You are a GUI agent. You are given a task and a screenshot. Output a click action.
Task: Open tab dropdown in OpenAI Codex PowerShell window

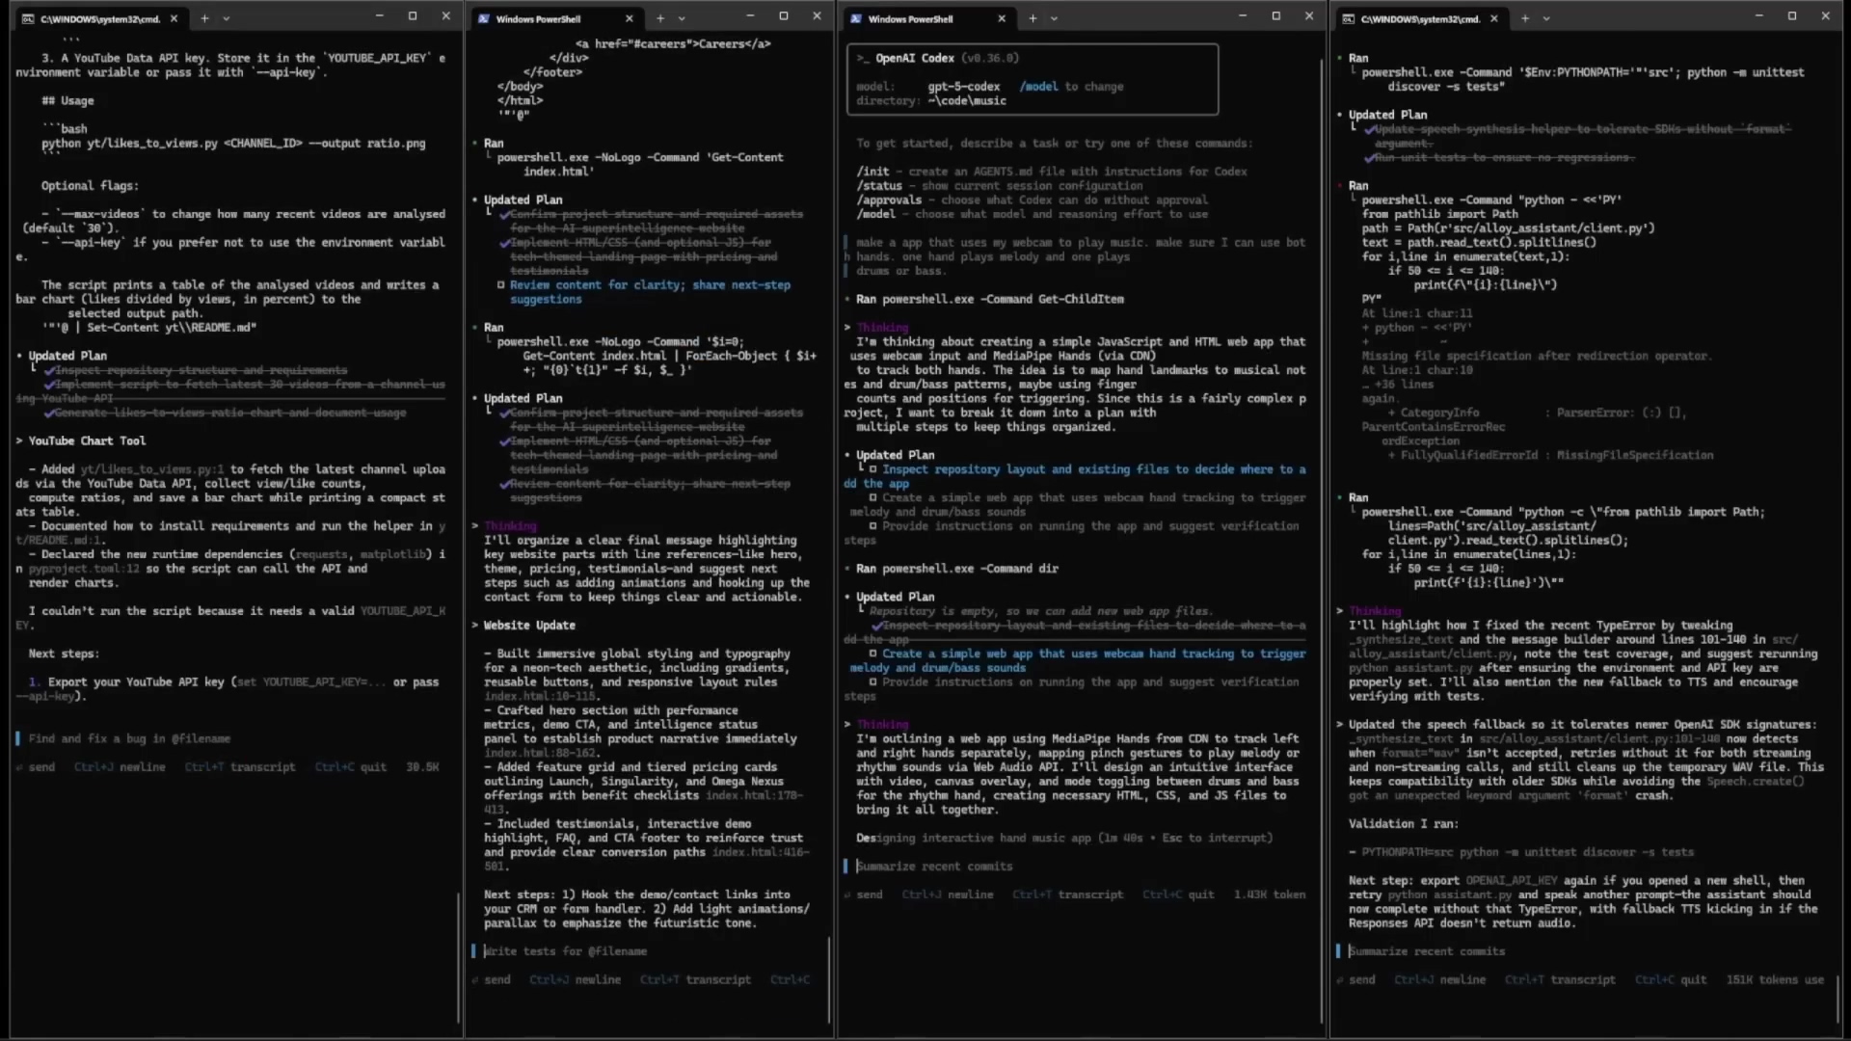click(x=1054, y=18)
